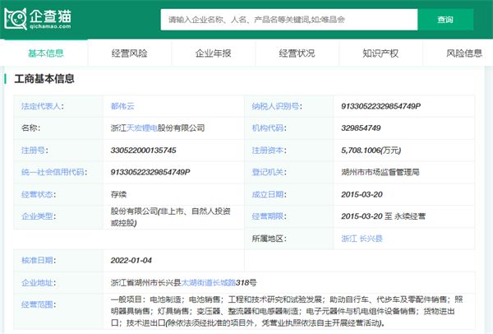Switch to the 风险信息 tab
This screenshot has height=334, width=493.
tap(464, 53)
